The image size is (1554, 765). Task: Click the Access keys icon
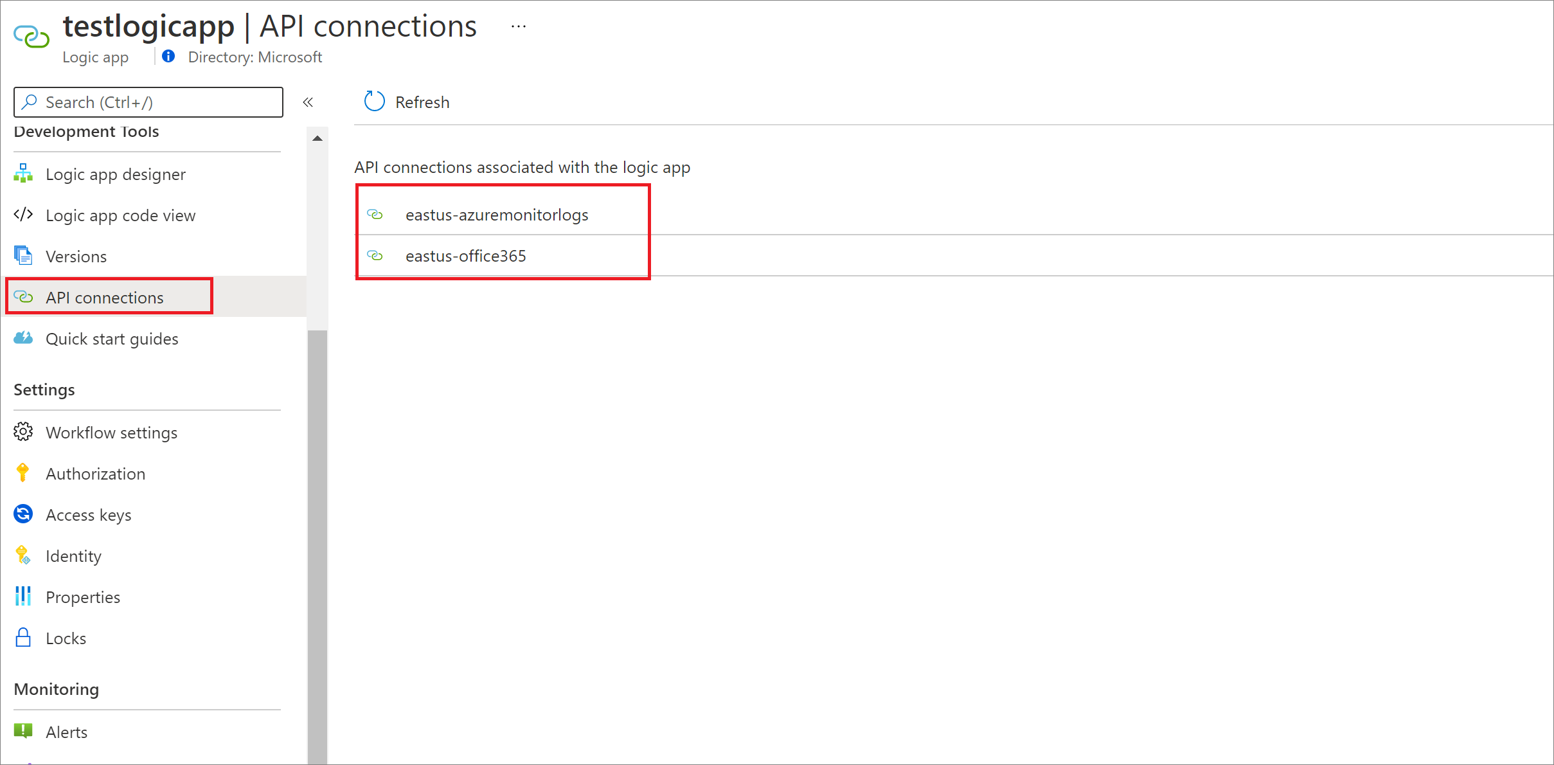[x=23, y=514]
